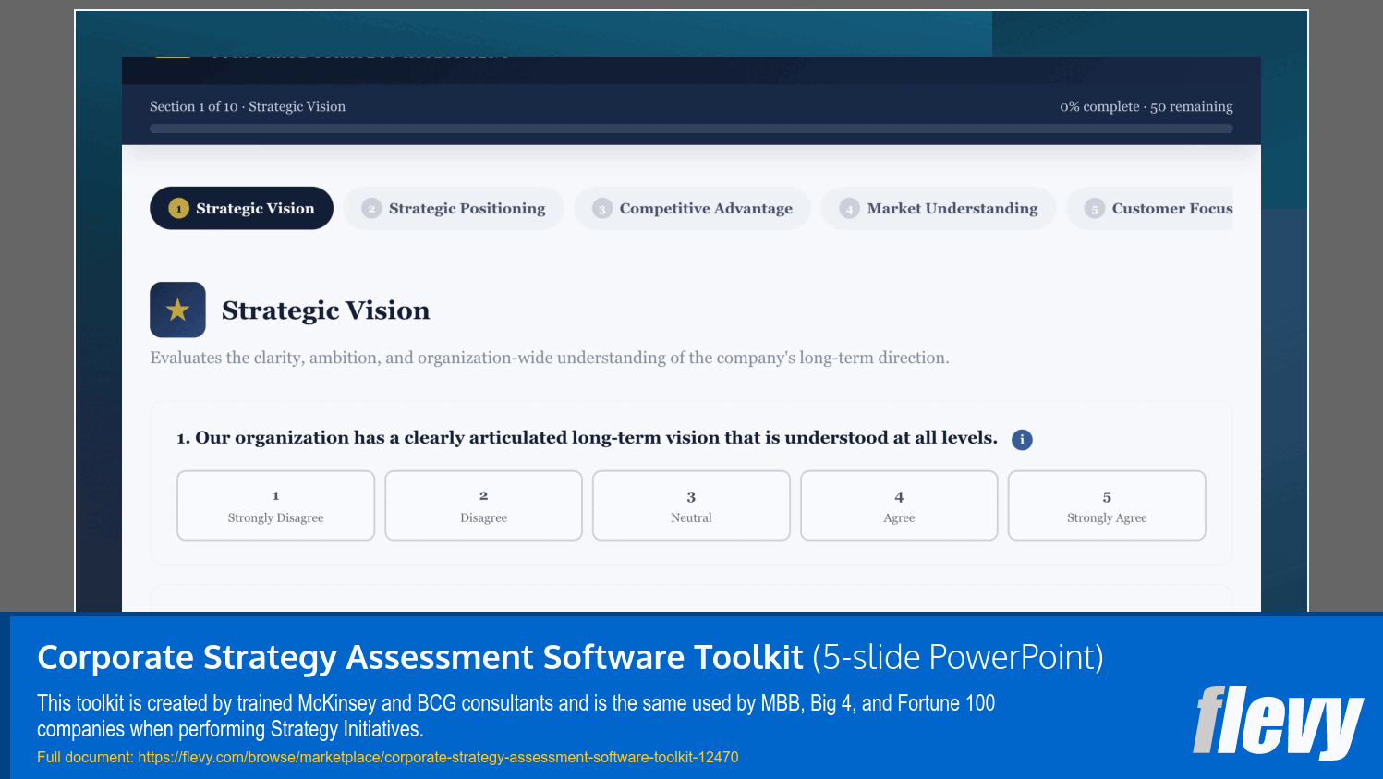Image resolution: width=1383 pixels, height=779 pixels.
Task: Select 2 Disagree rating option
Action: tap(483, 505)
